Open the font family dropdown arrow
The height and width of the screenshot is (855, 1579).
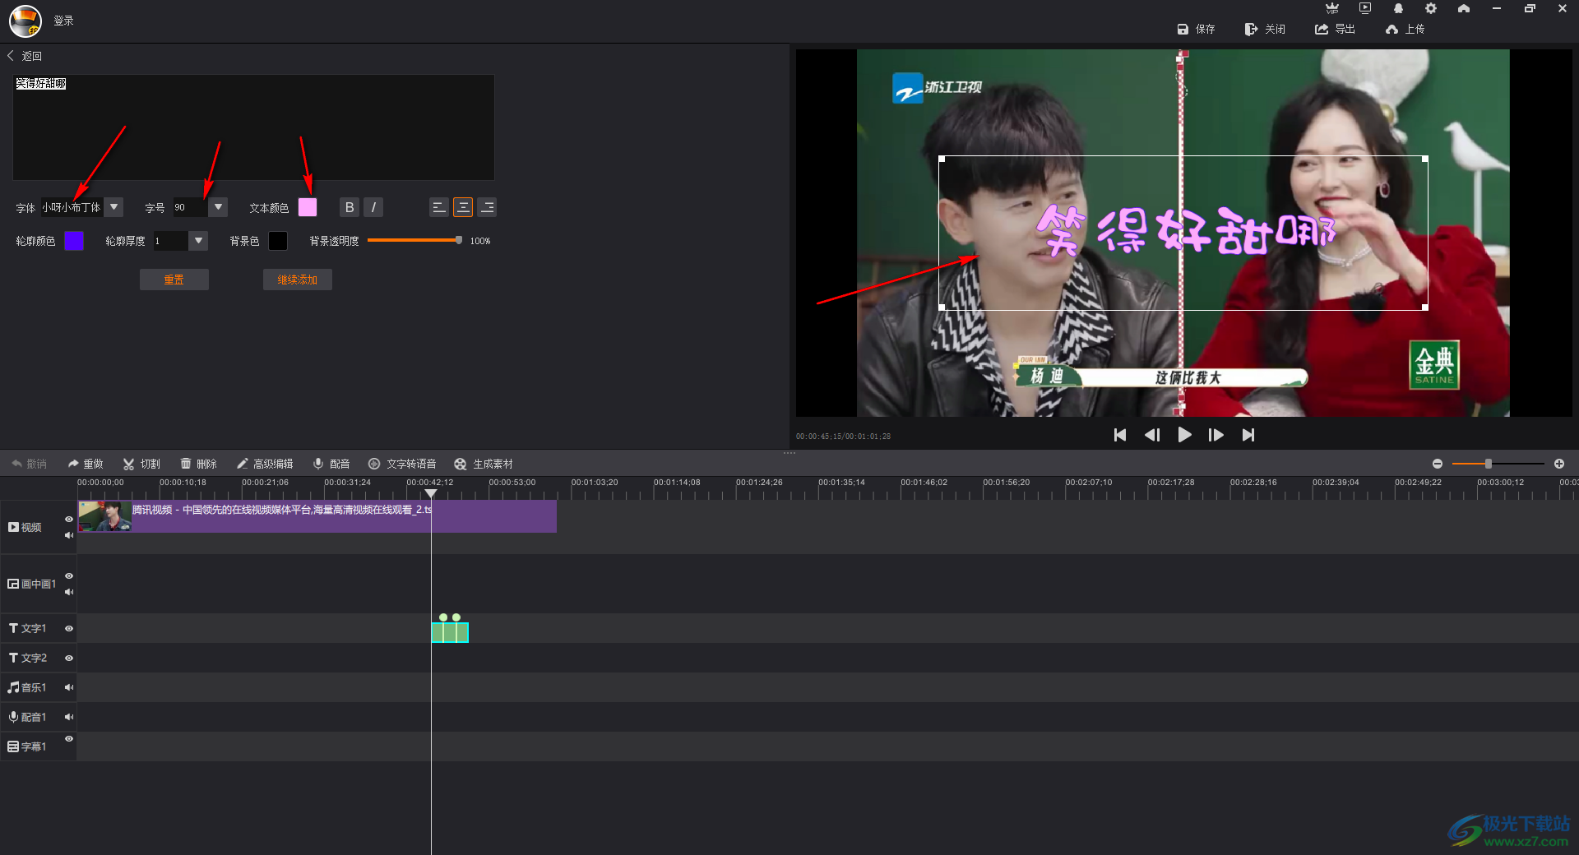(114, 207)
